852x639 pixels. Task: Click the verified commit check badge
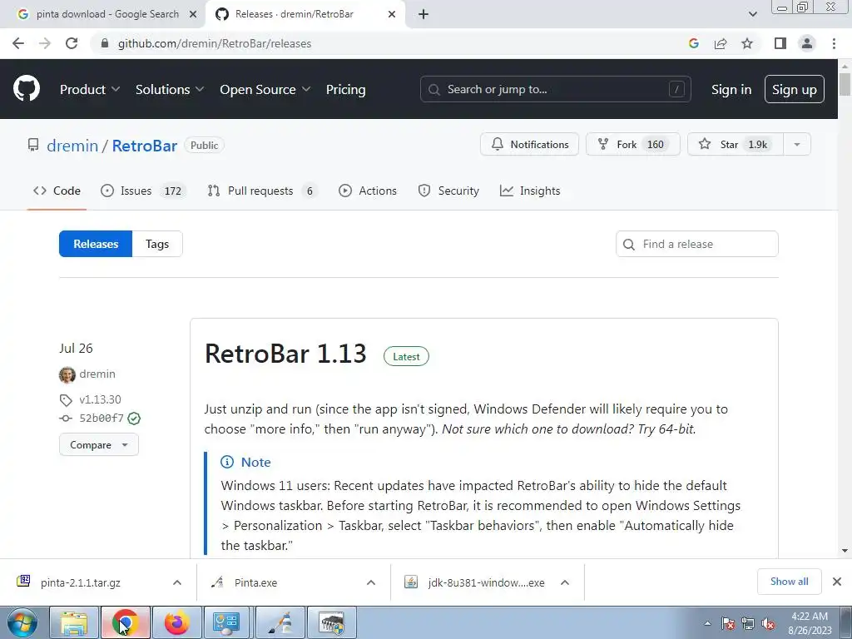click(x=134, y=419)
